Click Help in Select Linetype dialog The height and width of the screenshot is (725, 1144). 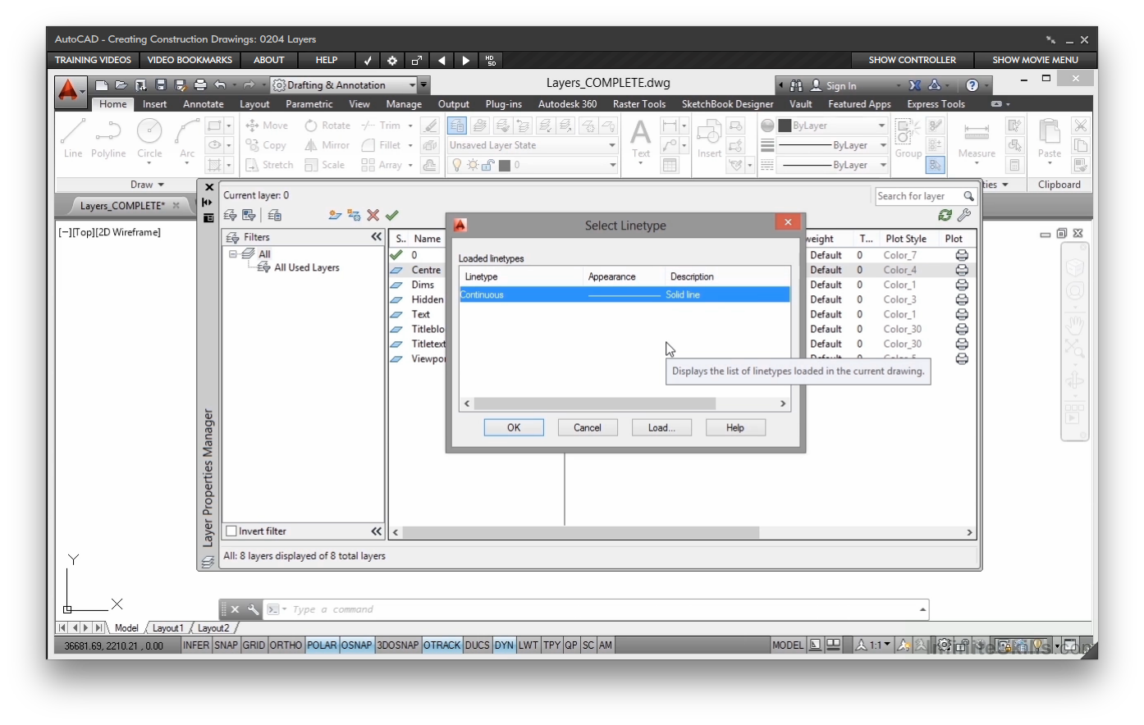(735, 427)
